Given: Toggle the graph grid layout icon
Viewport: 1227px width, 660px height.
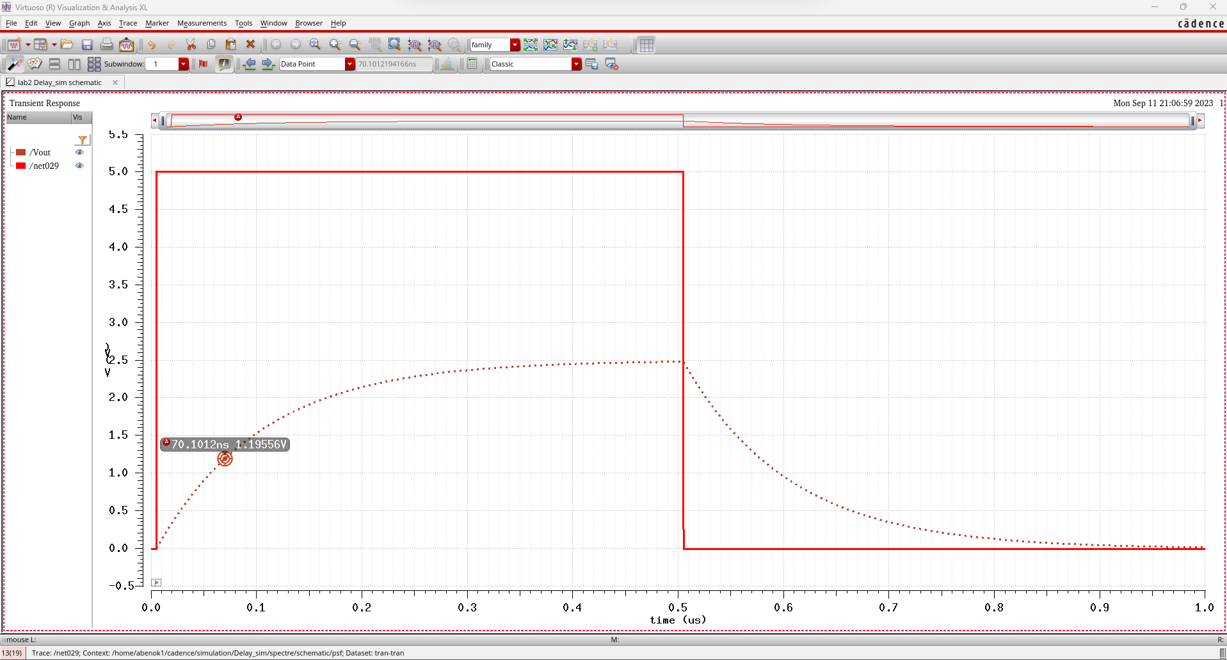Looking at the screenshot, I should [x=646, y=45].
